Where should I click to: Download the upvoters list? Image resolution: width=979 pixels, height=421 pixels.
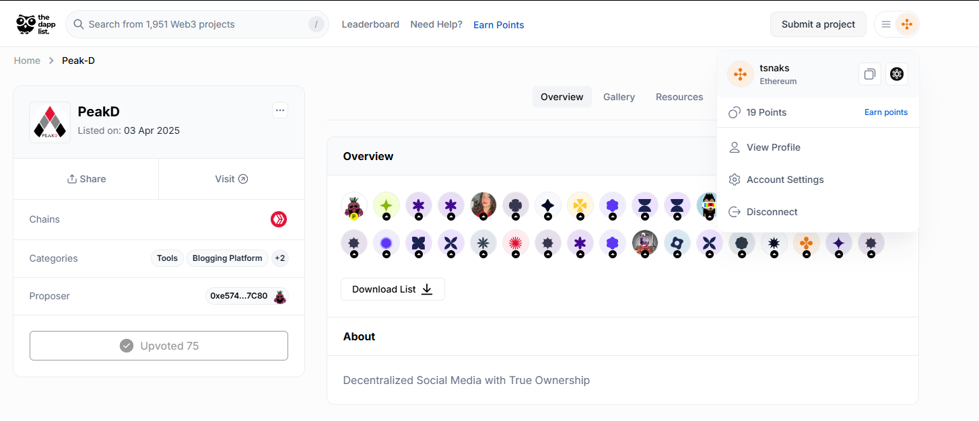393,289
